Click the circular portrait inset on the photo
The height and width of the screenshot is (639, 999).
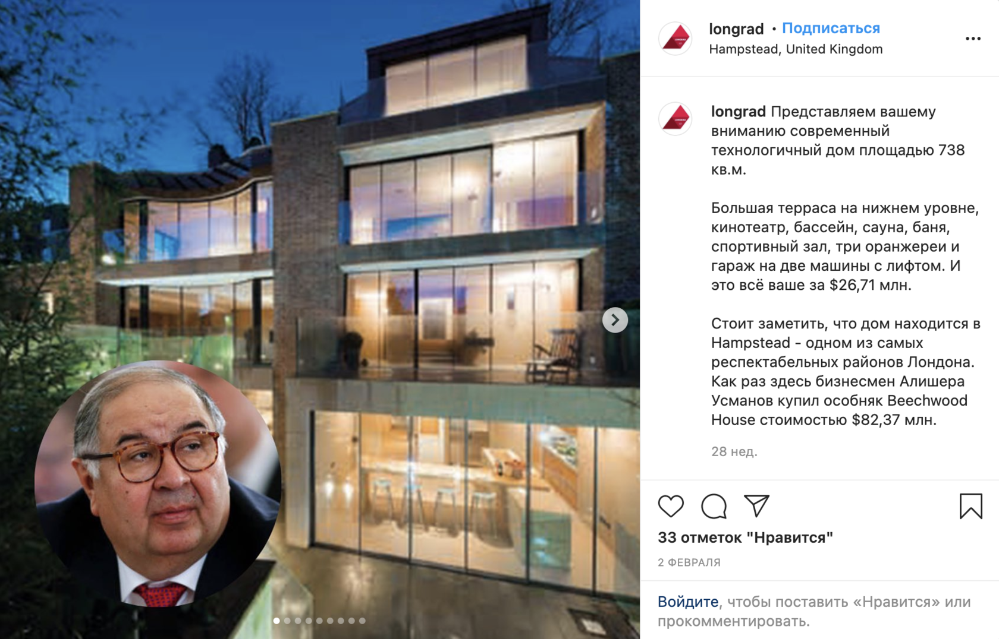[158, 483]
